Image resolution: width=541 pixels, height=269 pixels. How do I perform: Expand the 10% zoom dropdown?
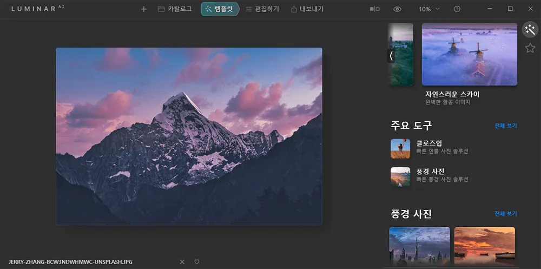pyautogui.click(x=429, y=9)
